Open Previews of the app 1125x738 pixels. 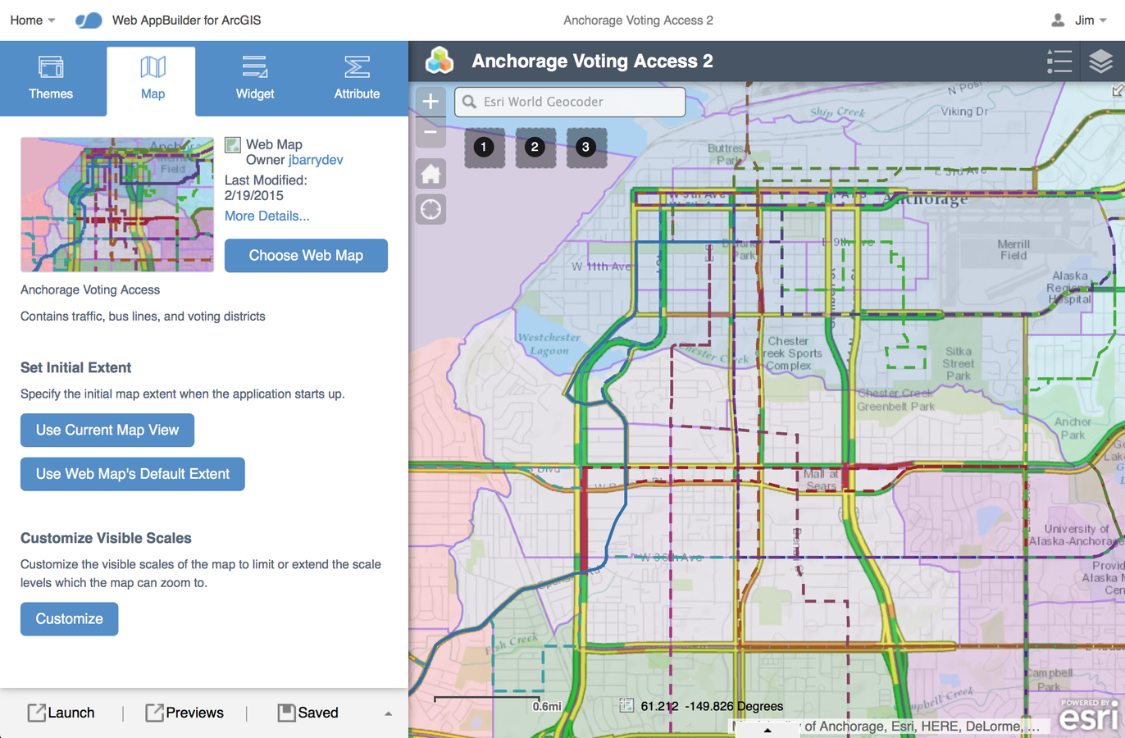click(x=184, y=713)
